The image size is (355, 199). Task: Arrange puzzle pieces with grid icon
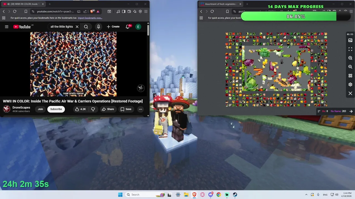pyautogui.click(x=350, y=76)
